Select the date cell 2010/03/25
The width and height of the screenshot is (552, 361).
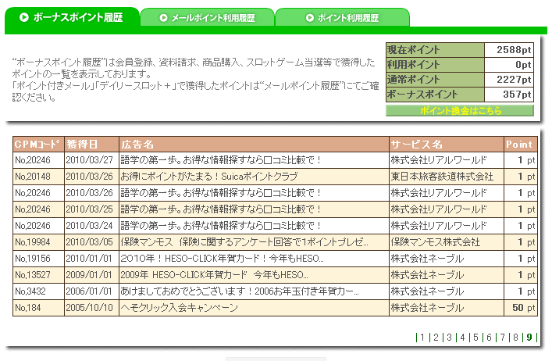tap(90, 209)
